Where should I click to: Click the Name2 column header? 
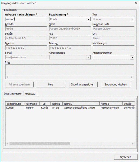pos(81,104)
